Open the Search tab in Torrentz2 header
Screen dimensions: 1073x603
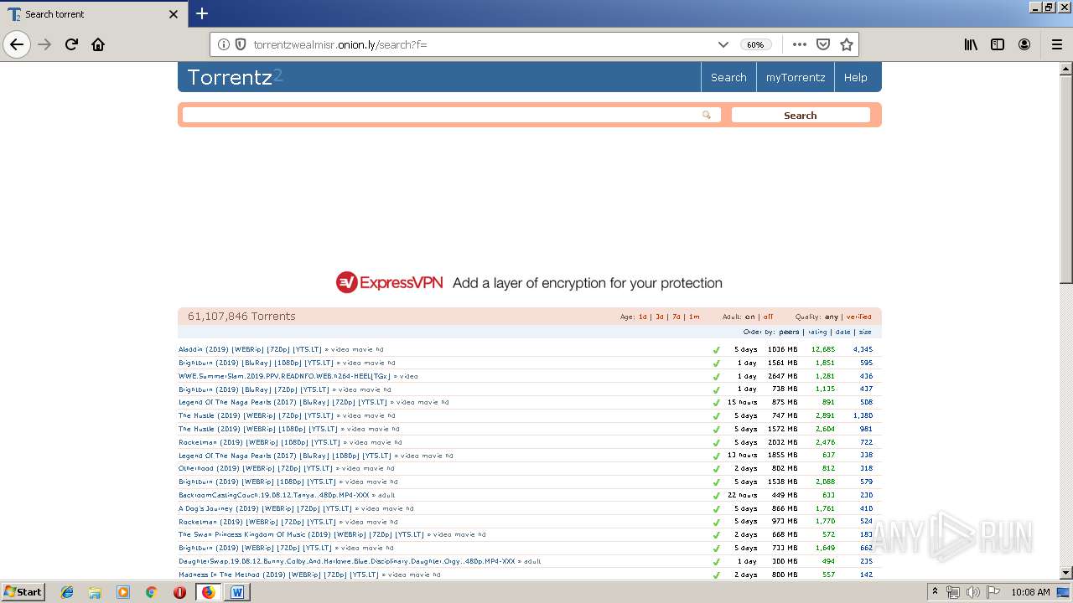(728, 77)
